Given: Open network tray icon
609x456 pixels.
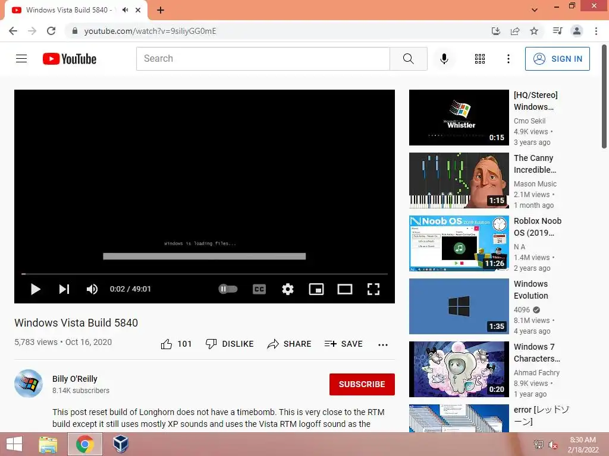Looking at the screenshot, I should tap(539, 445).
